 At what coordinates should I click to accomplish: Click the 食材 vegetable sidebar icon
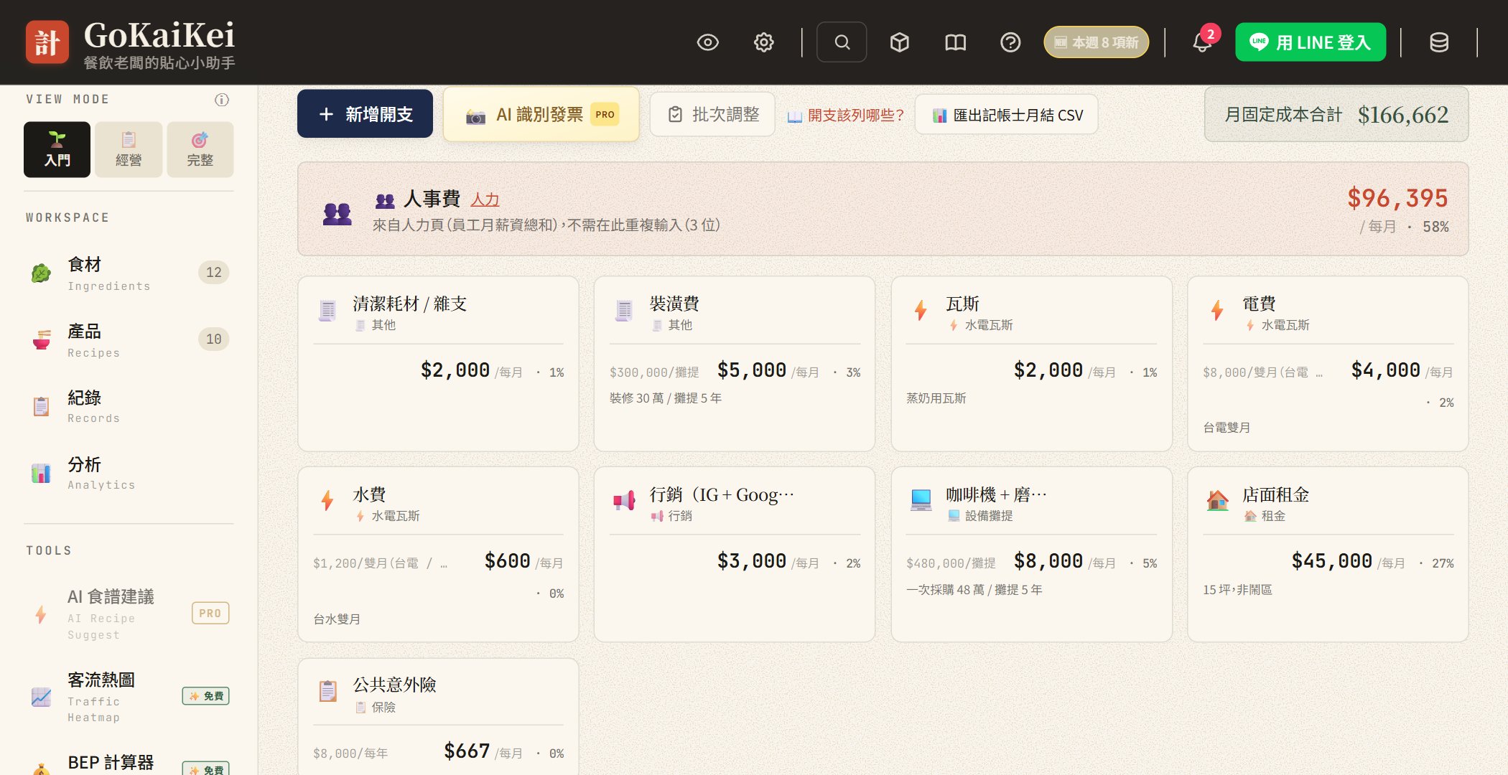click(42, 273)
